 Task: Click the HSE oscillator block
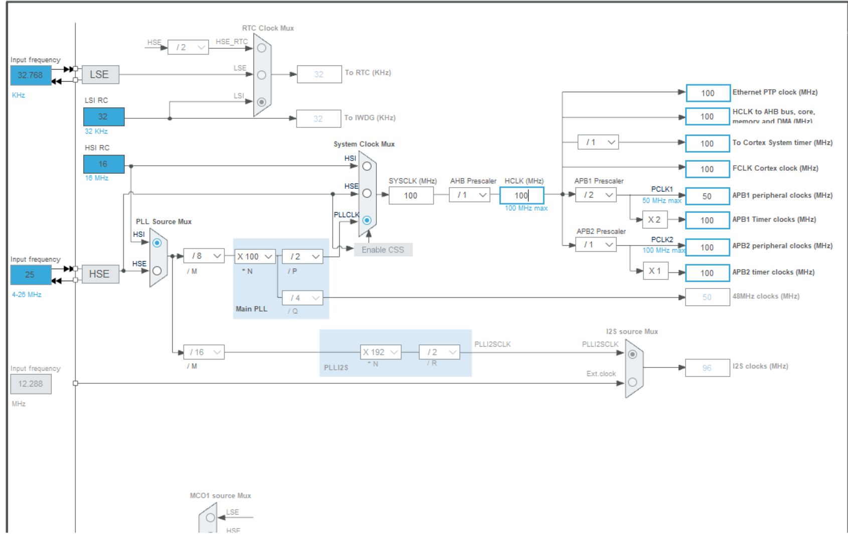tap(100, 274)
